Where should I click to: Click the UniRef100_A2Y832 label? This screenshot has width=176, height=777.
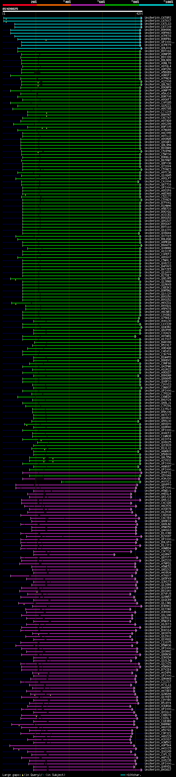[x=158, y=461]
